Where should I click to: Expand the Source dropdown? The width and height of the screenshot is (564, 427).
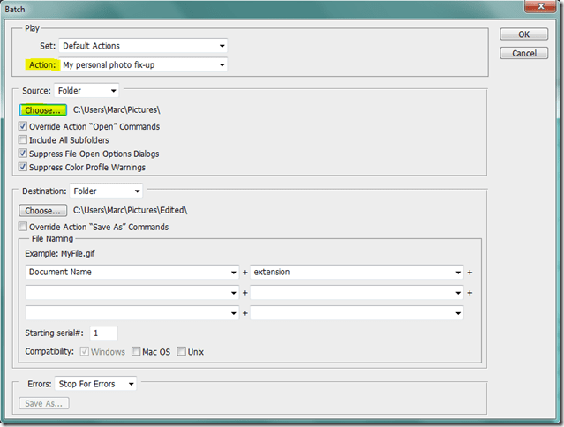click(86, 90)
